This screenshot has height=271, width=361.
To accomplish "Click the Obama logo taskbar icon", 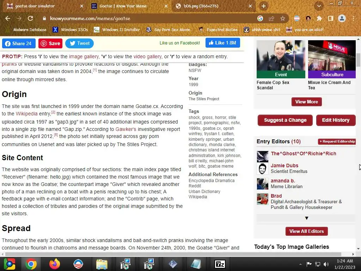I will (x=78, y=264).
